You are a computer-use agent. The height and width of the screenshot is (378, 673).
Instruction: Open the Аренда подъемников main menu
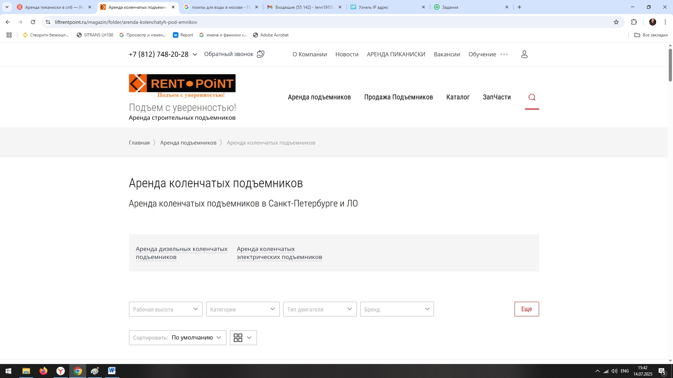pyautogui.click(x=319, y=97)
